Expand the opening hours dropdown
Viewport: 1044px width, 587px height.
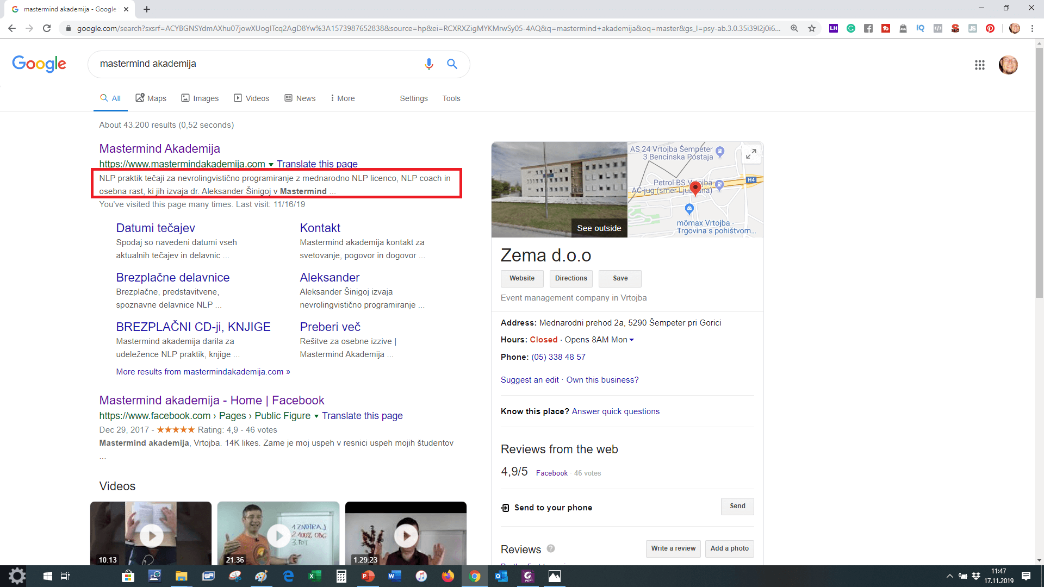click(631, 340)
